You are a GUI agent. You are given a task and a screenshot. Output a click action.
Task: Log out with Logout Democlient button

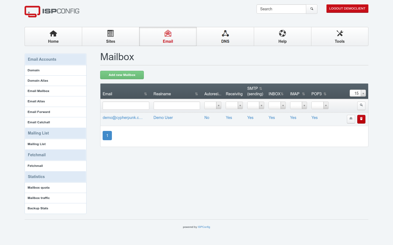point(347,8)
